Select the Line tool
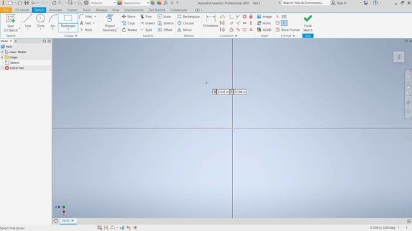 28,21
